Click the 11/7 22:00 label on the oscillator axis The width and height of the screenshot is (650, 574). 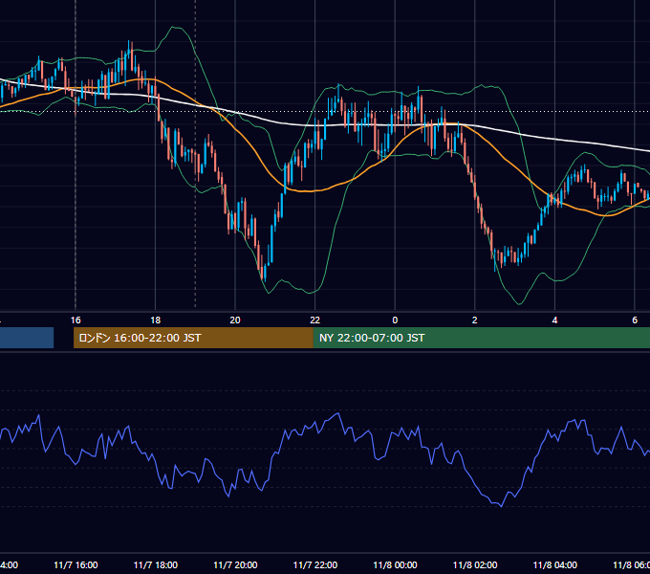(x=315, y=565)
